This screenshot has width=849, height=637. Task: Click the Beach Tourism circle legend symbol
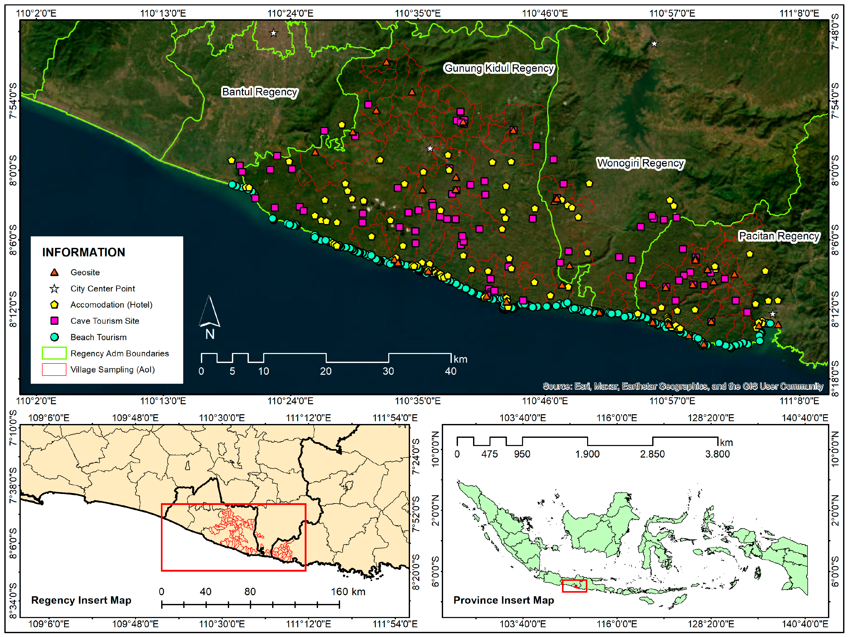coord(55,337)
